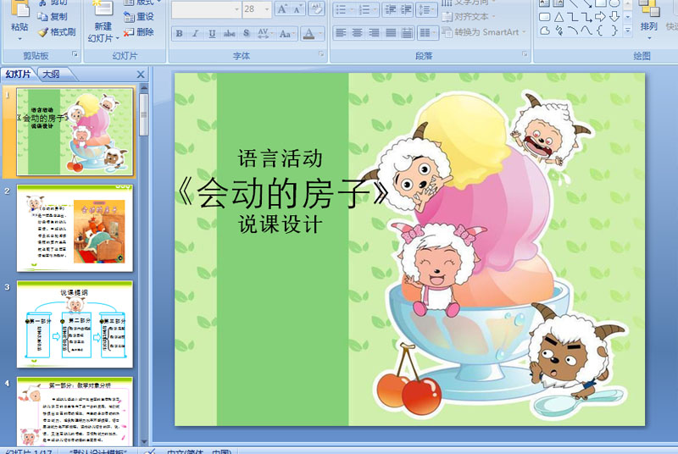Select the Freeform cloud shape
Viewport: 678px width, 454px height.
[x=545, y=30]
